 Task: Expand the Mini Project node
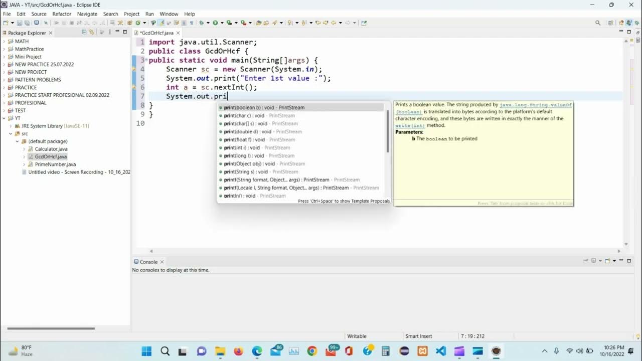(x=4, y=57)
